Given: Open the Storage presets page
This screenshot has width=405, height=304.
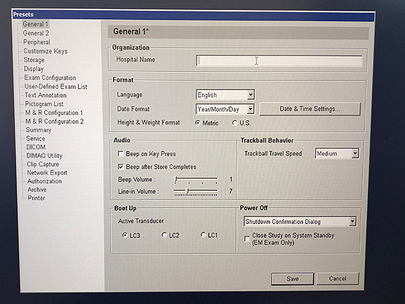Looking at the screenshot, I should coord(34,60).
